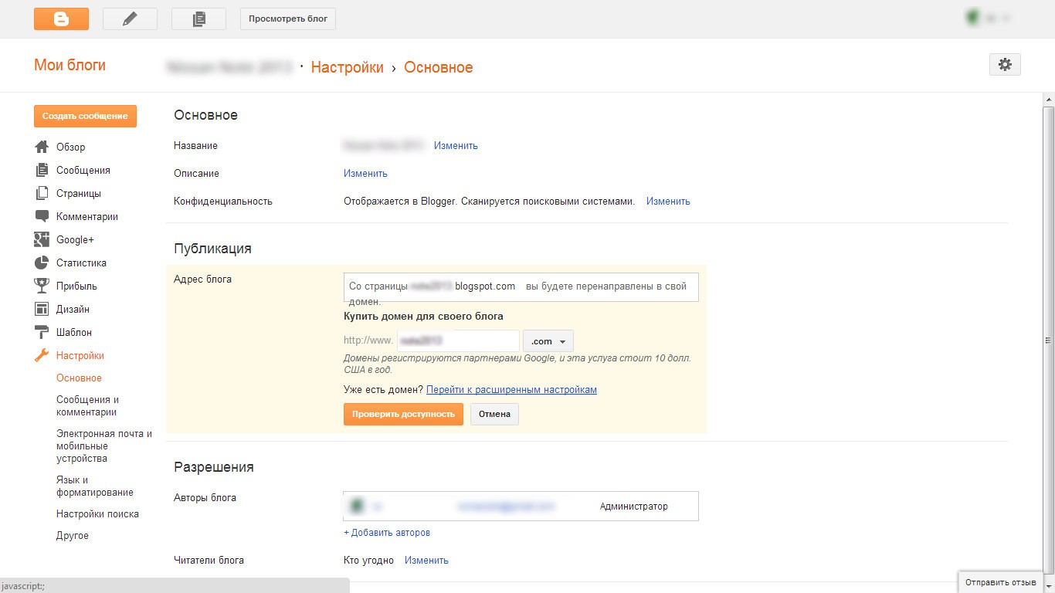This screenshot has height=593, width=1055.
Task: Click the domain name input field
Action: 458,341
